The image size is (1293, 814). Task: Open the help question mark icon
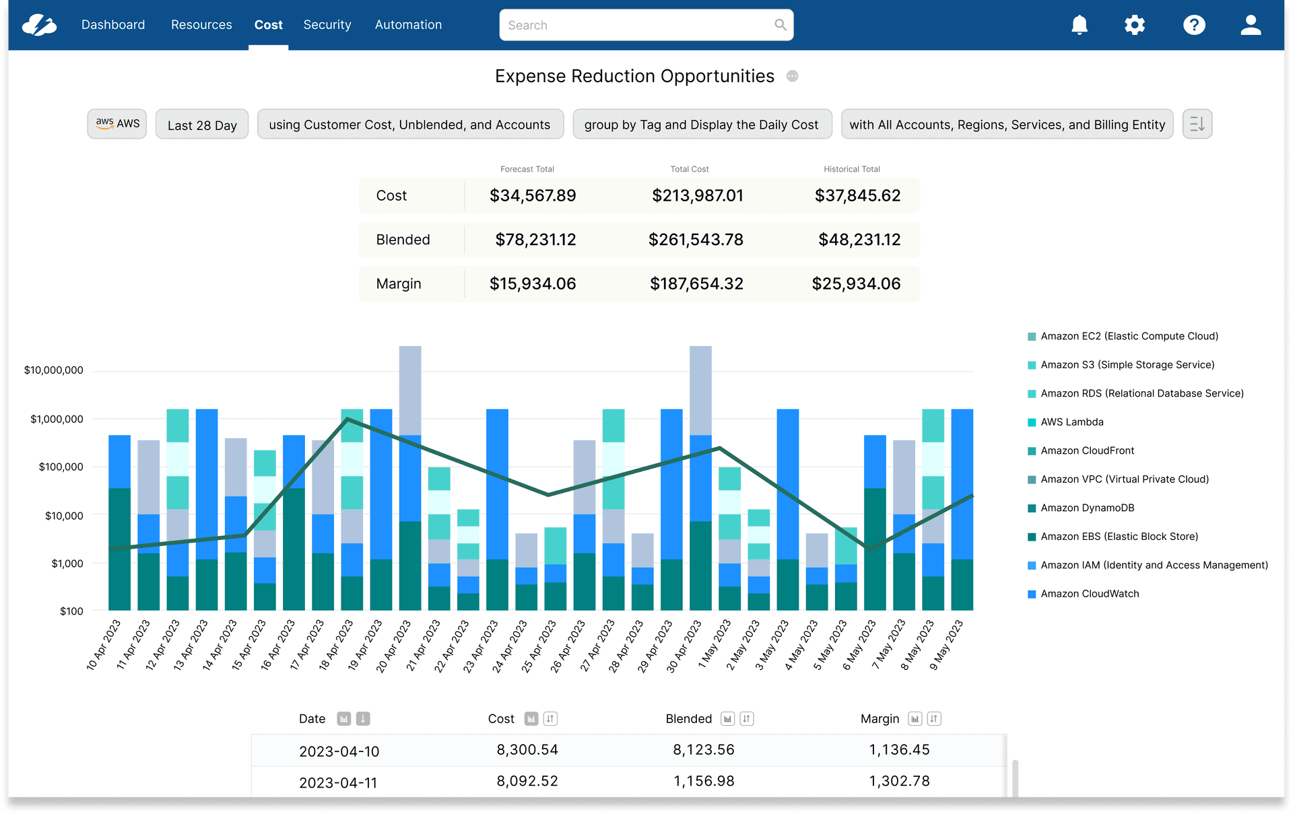tap(1195, 25)
